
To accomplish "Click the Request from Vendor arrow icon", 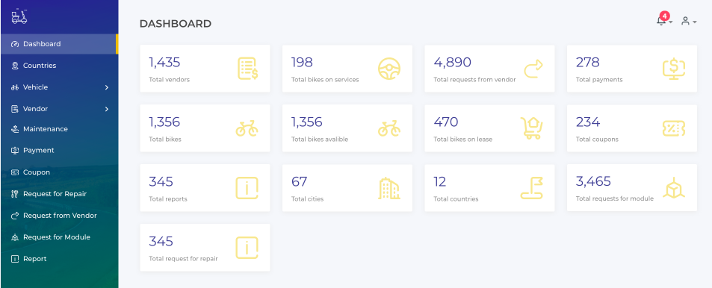I will [x=15, y=216].
